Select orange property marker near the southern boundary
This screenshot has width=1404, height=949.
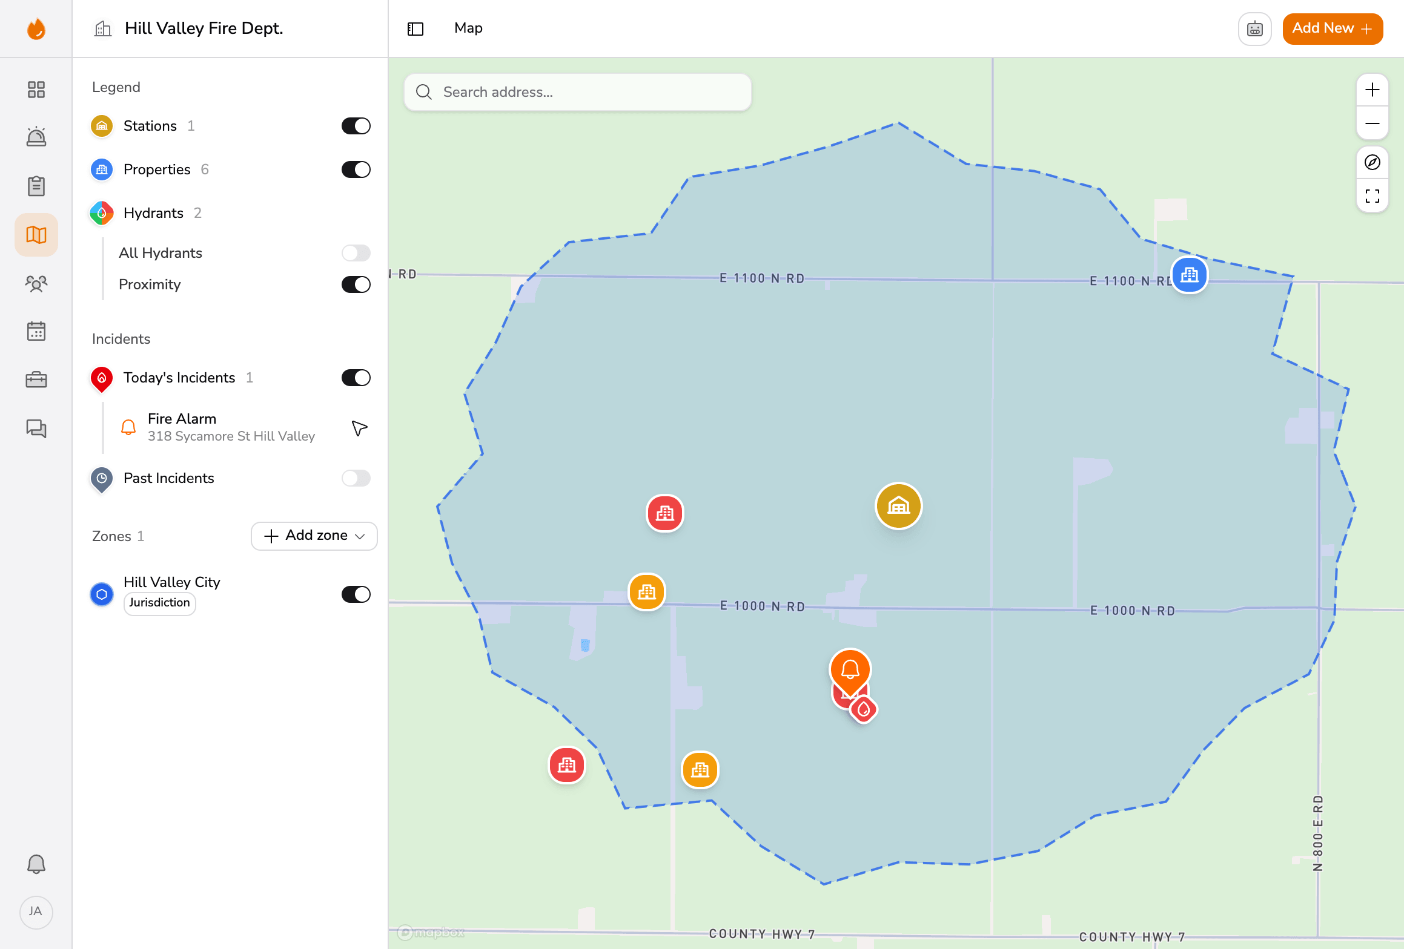[x=700, y=769]
